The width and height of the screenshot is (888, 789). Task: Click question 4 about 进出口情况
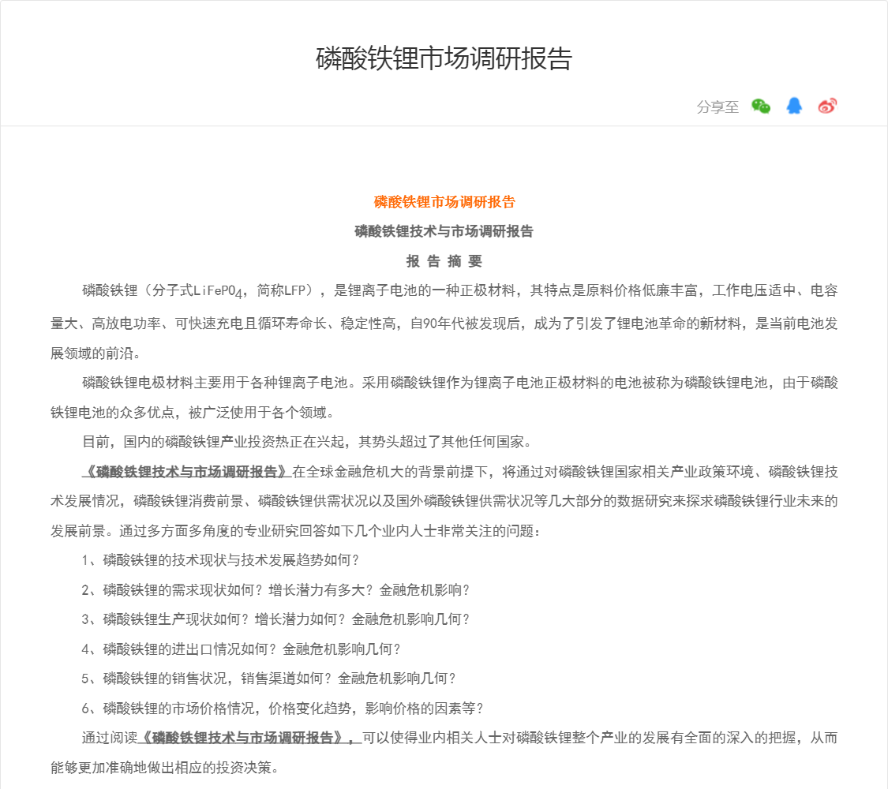tap(242, 649)
